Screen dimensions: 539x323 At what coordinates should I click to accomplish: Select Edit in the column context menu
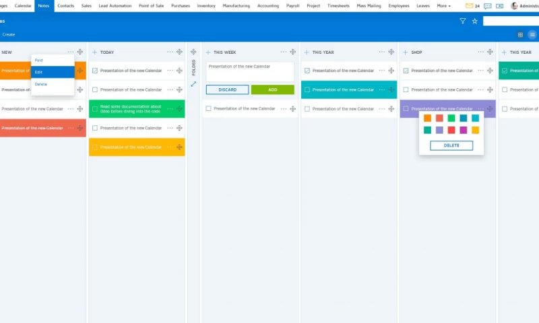[x=39, y=72]
